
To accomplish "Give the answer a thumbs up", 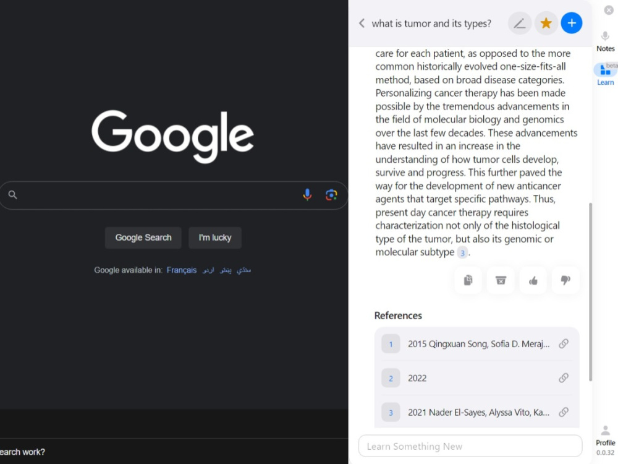I will coord(533,280).
